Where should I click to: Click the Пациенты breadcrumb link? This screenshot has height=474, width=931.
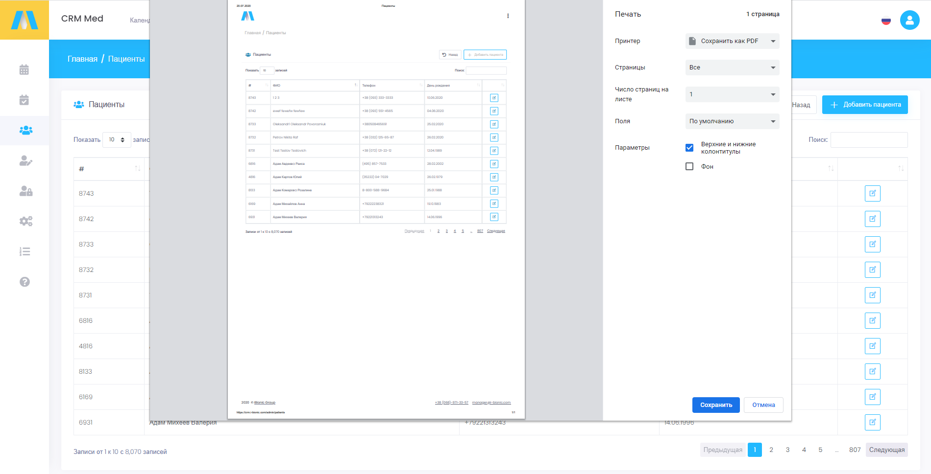[x=126, y=59]
